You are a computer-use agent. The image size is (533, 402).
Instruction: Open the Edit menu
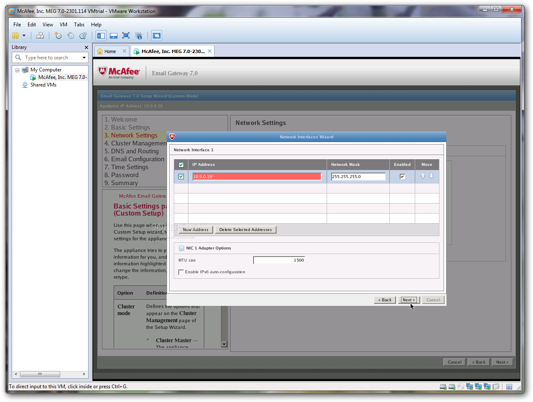[x=32, y=25]
